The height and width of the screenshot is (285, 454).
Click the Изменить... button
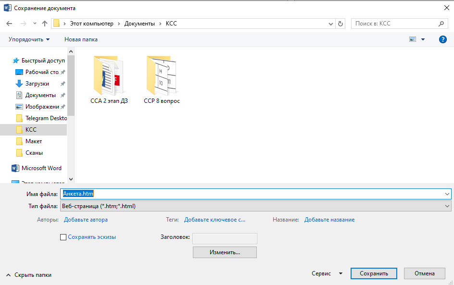tap(225, 252)
